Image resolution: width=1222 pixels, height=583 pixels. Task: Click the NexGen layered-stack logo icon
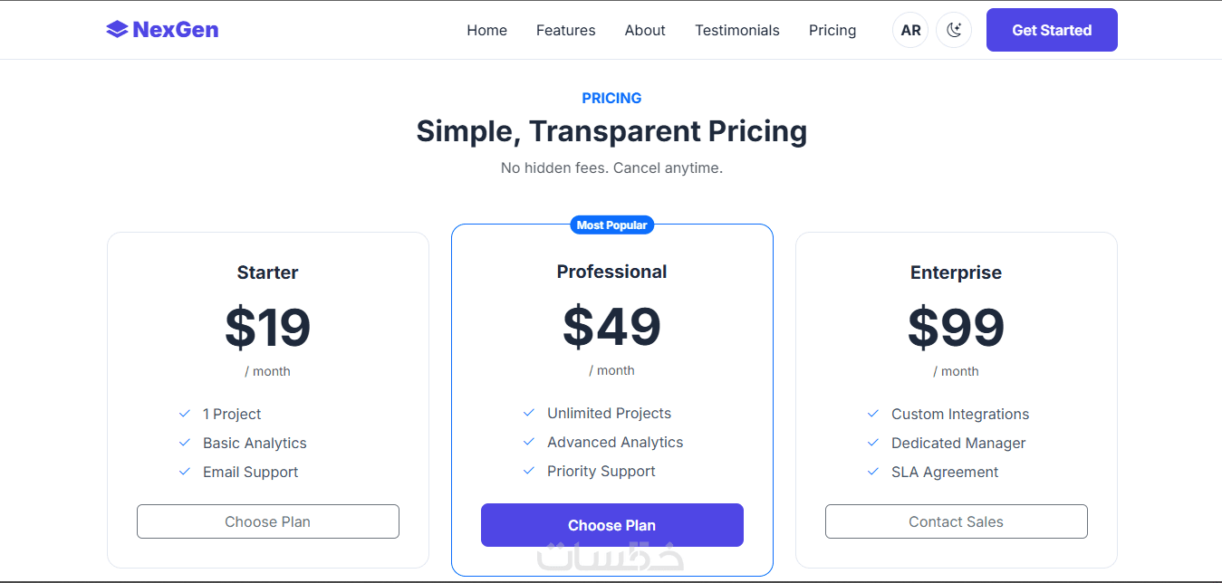pos(117,30)
